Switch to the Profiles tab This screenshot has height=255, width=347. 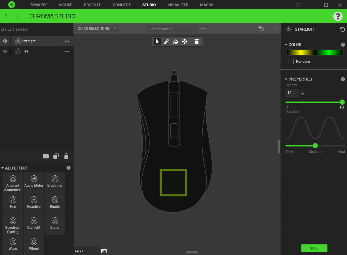point(92,5)
